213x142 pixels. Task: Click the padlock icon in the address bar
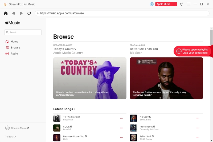coord(38,13)
